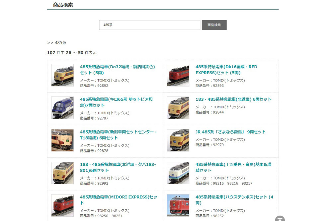Open 485系特急電車(ハウステンボス)セット link
This screenshot has width=332, height=221.
coord(234,200)
